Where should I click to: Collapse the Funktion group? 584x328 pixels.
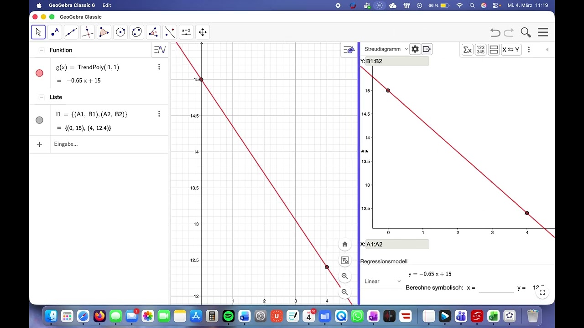point(42,50)
